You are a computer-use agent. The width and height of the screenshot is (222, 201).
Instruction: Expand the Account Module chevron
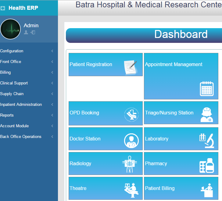(x=52, y=126)
